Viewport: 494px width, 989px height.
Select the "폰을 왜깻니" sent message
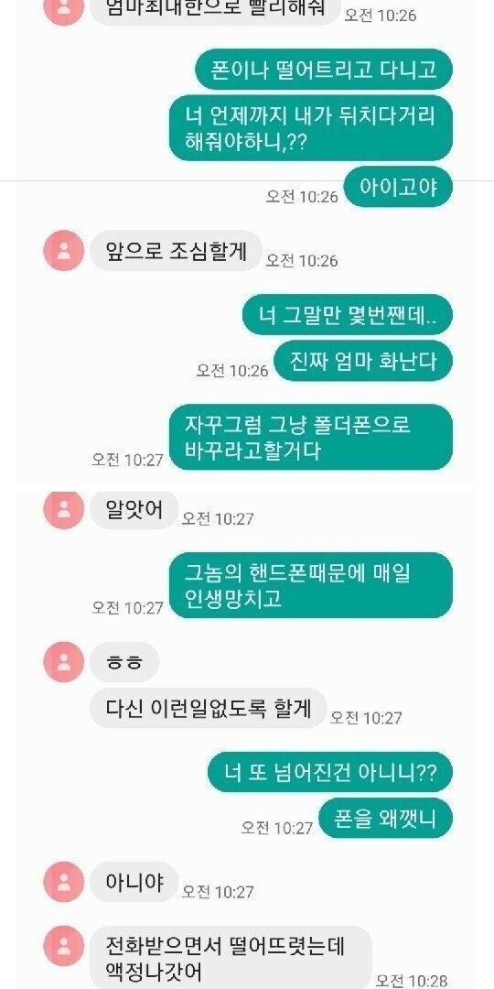tap(386, 818)
